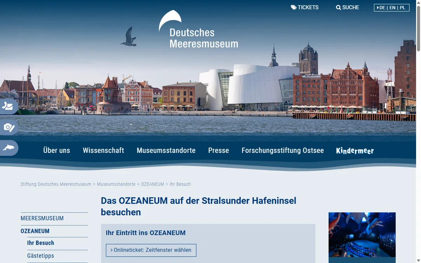Click Onlineticket: Zeitfenster wählen button

click(151, 250)
